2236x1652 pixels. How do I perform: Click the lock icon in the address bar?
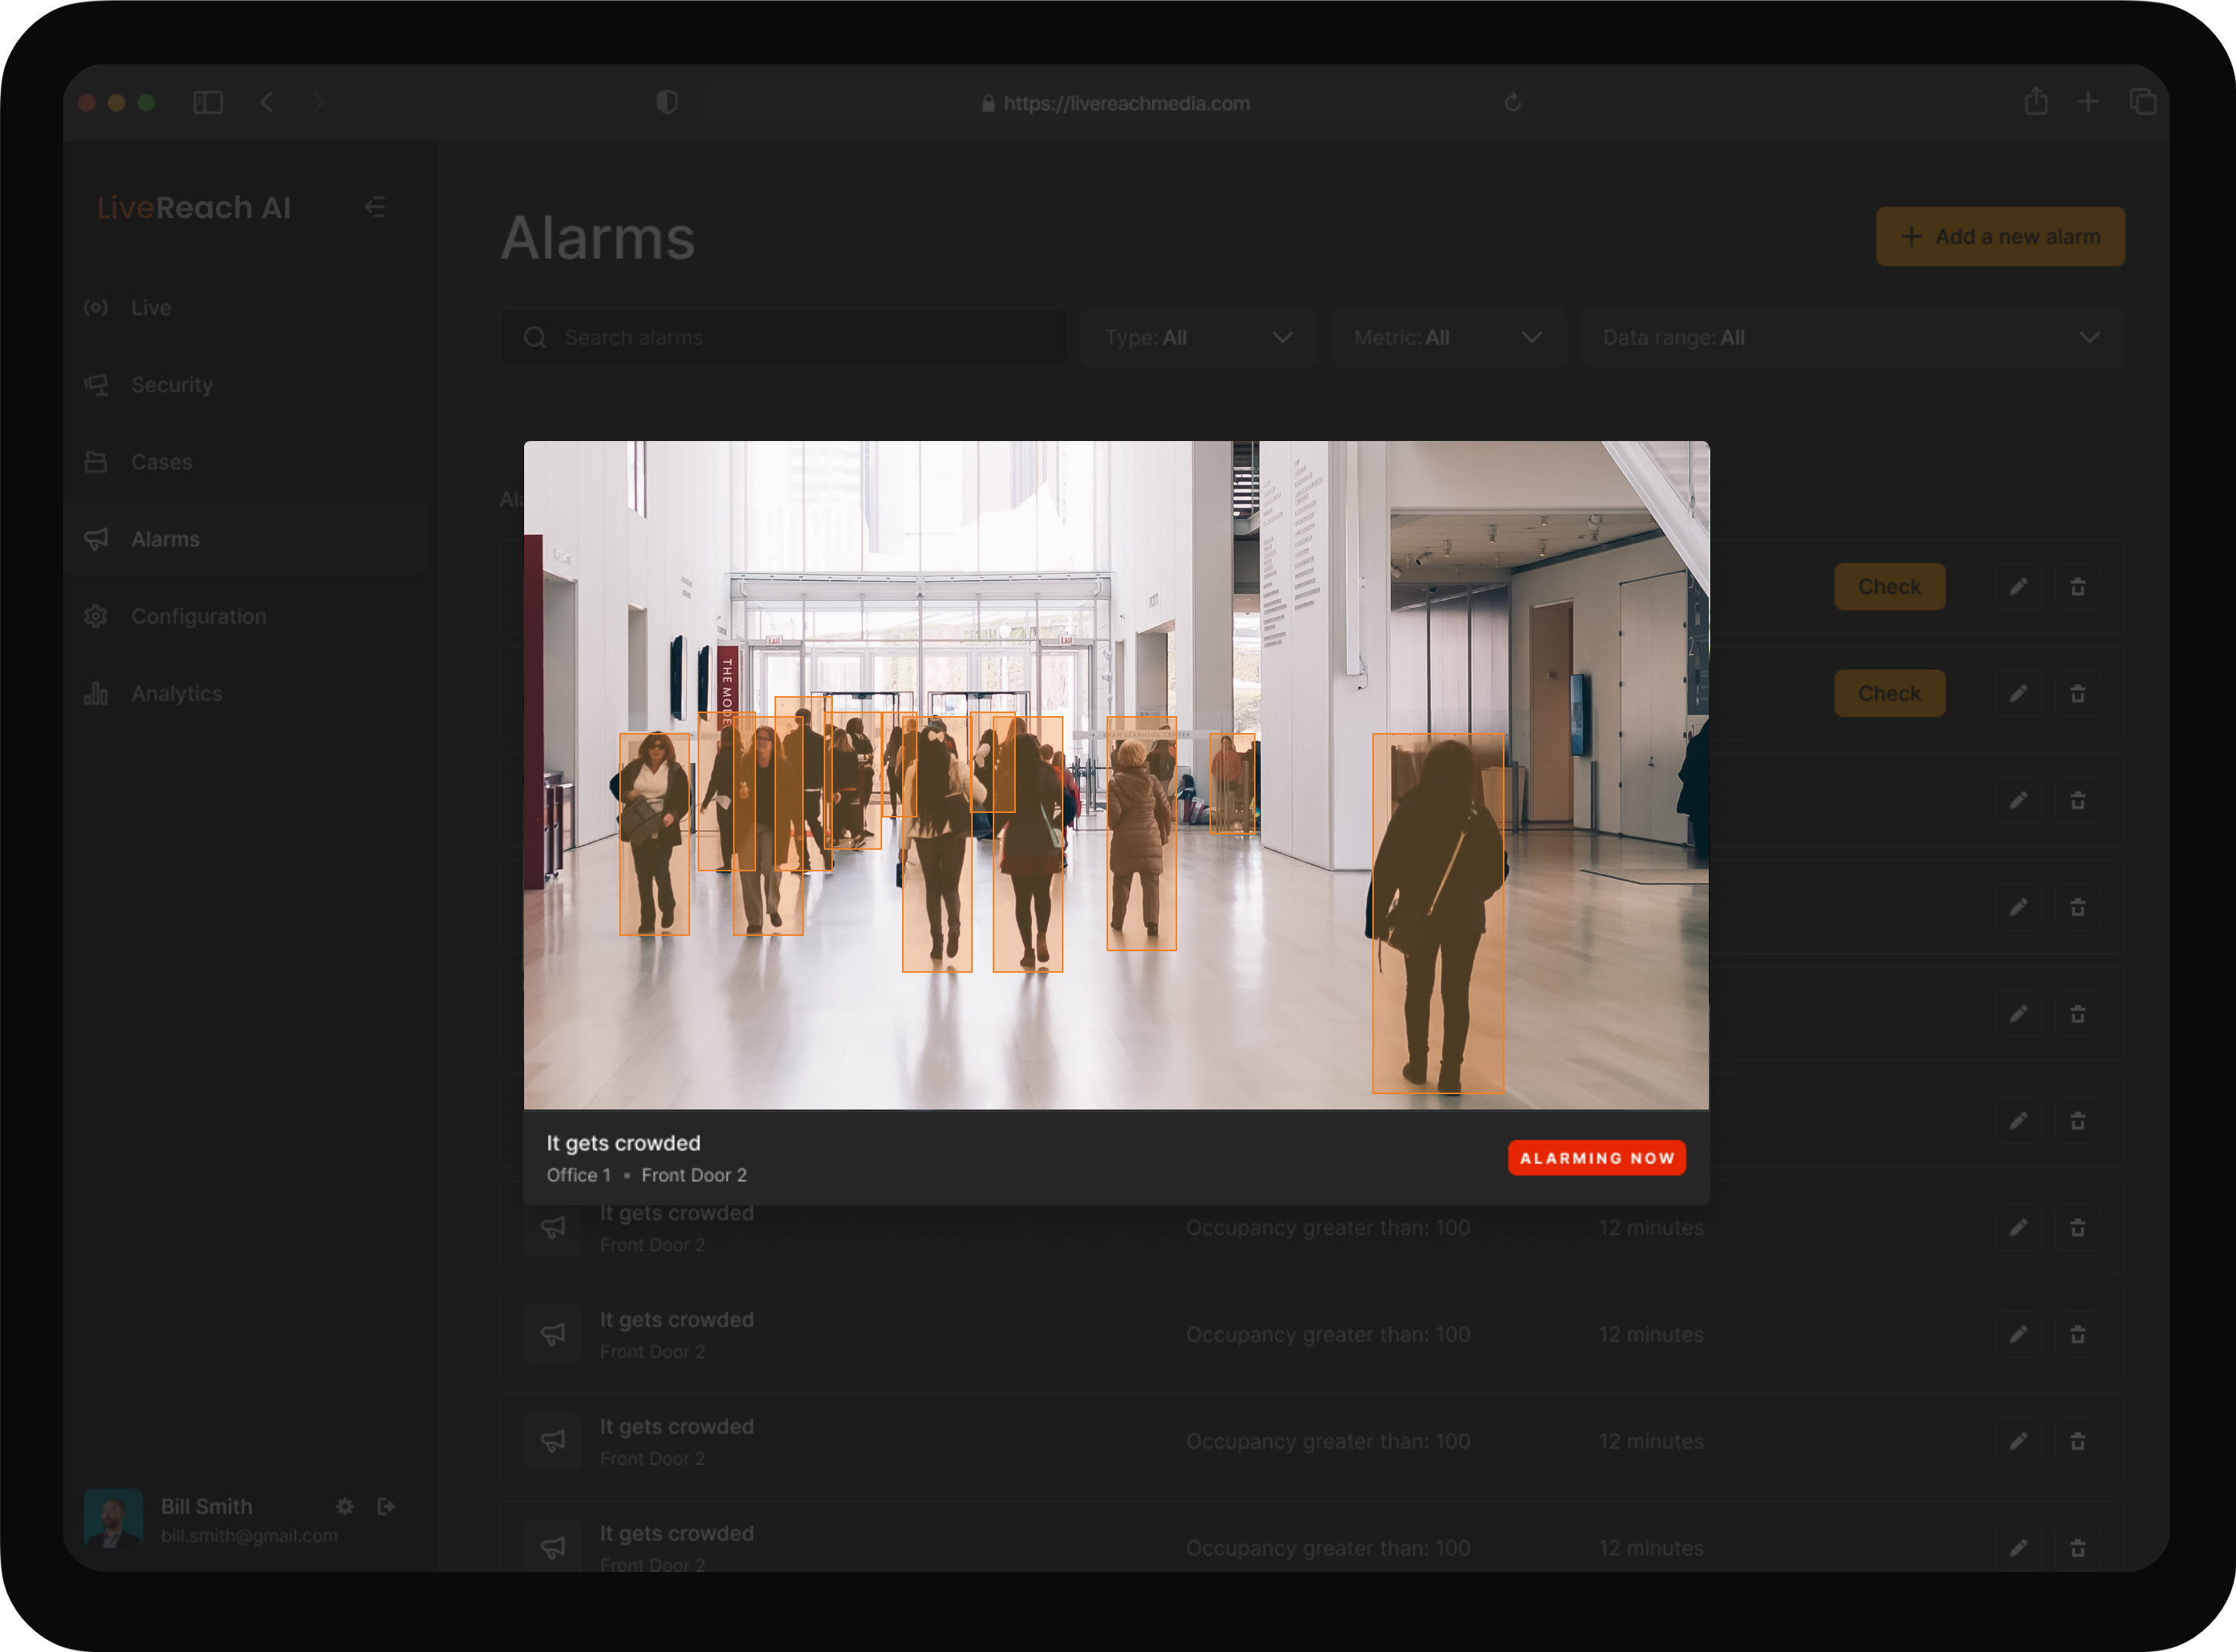[988, 103]
